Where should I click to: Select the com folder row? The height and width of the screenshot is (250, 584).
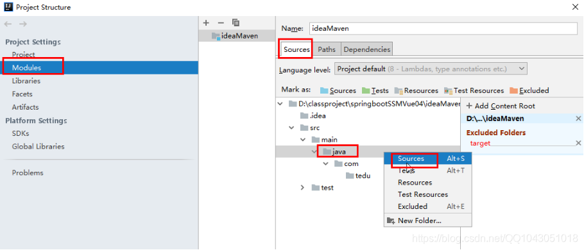click(347, 163)
